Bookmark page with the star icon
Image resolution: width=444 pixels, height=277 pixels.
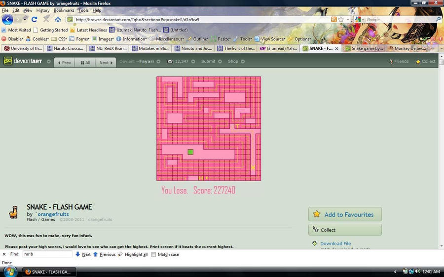pos(341,20)
